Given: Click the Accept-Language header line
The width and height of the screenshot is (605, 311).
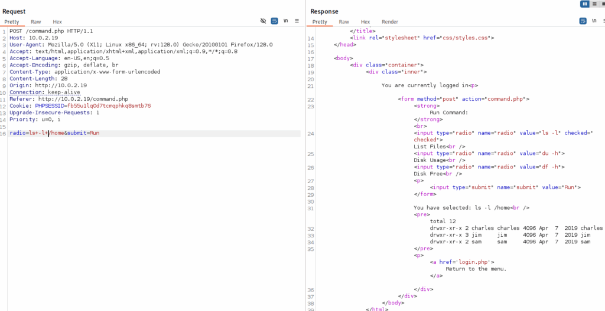Looking at the screenshot, I should pos(60,58).
